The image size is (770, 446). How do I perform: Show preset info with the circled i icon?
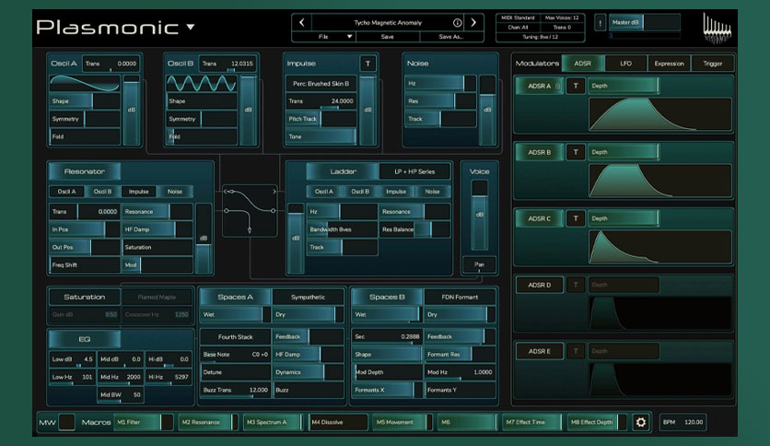click(x=457, y=23)
